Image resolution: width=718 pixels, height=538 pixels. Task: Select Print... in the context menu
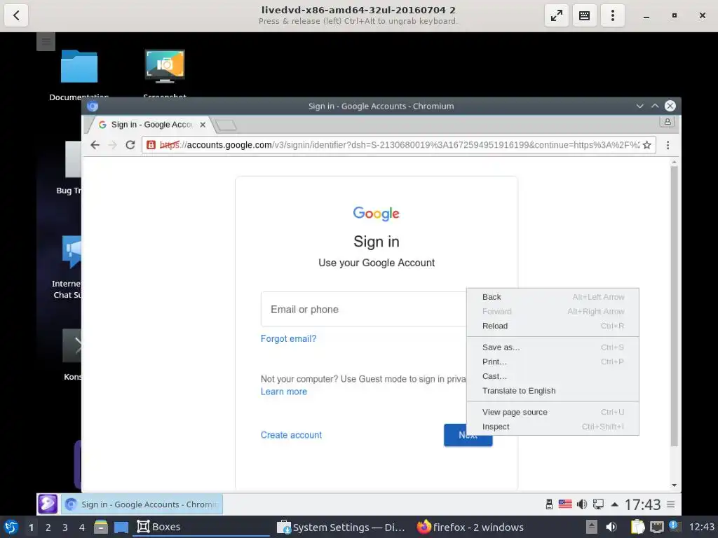[553, 361]
